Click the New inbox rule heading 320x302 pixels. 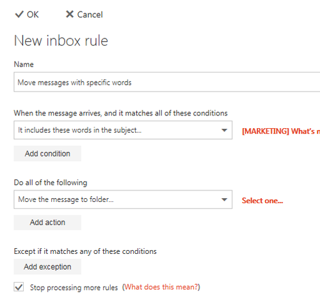coord(61,40)
